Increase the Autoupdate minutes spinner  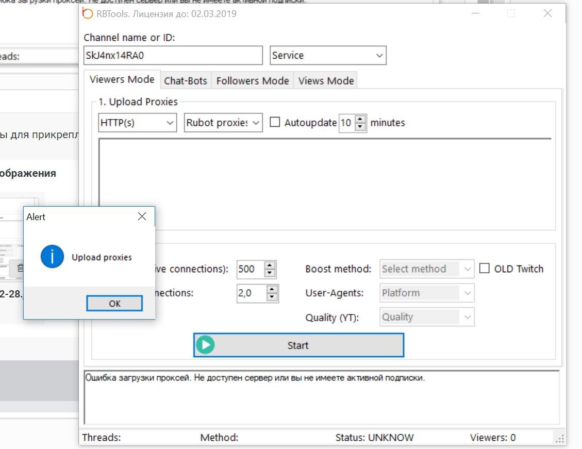(360, 119)
